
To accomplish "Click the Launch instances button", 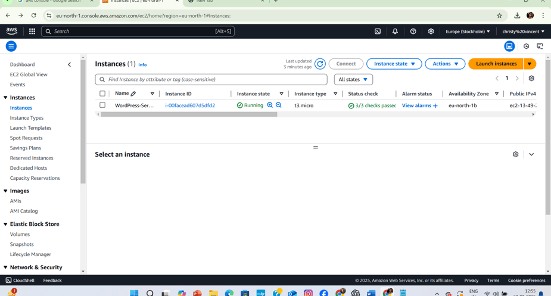I will [x=496, y=64].
